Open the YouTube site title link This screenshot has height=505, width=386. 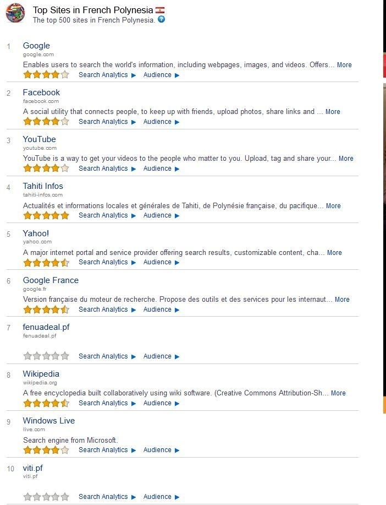(39, 139)
